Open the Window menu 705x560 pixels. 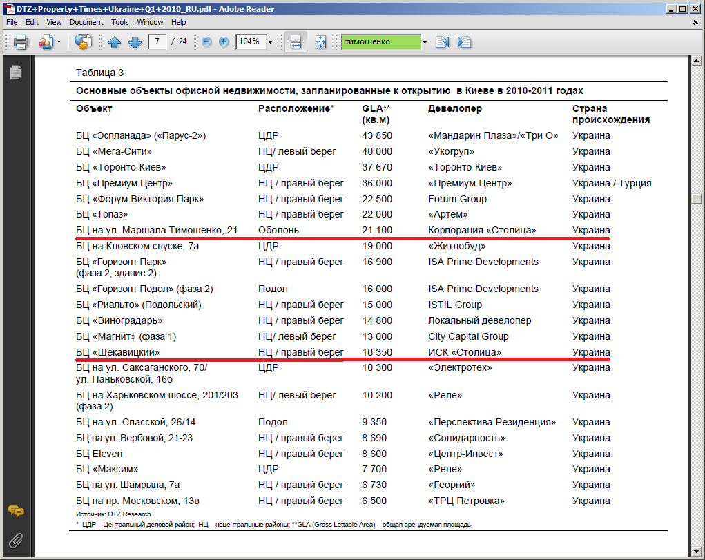[150, 22]
